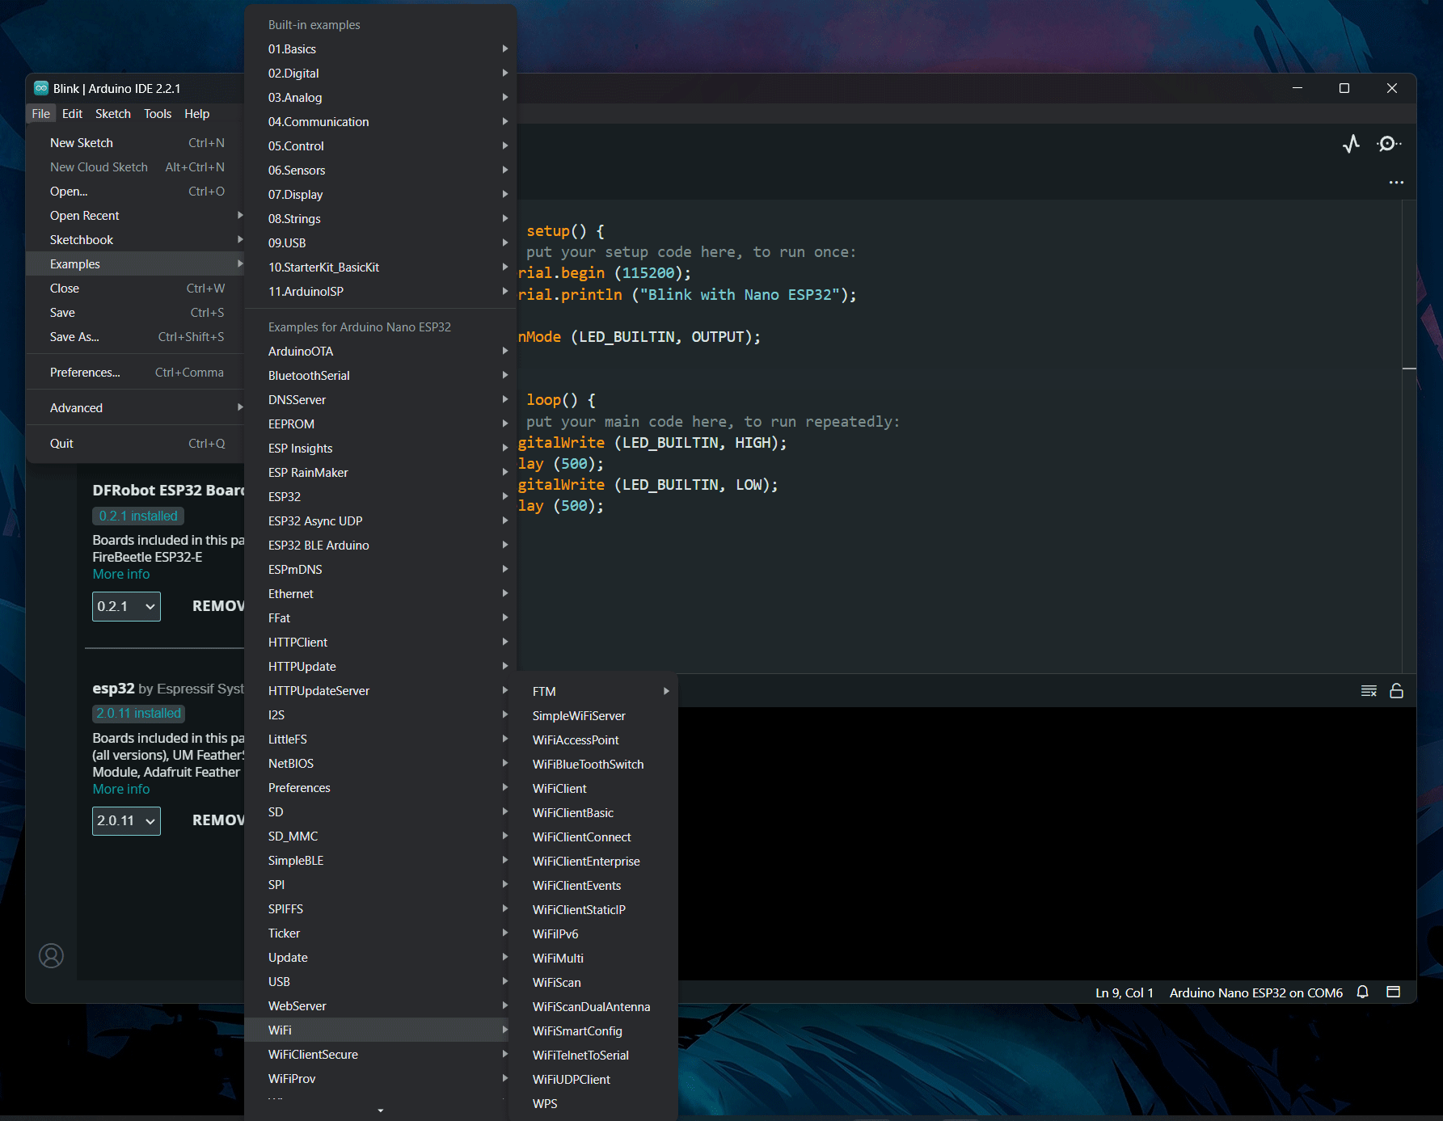Screen dimensions: 1443x1121
Task: Click the Ln 9, Col 1 cursor position
Action: (x=1124, y=992)
